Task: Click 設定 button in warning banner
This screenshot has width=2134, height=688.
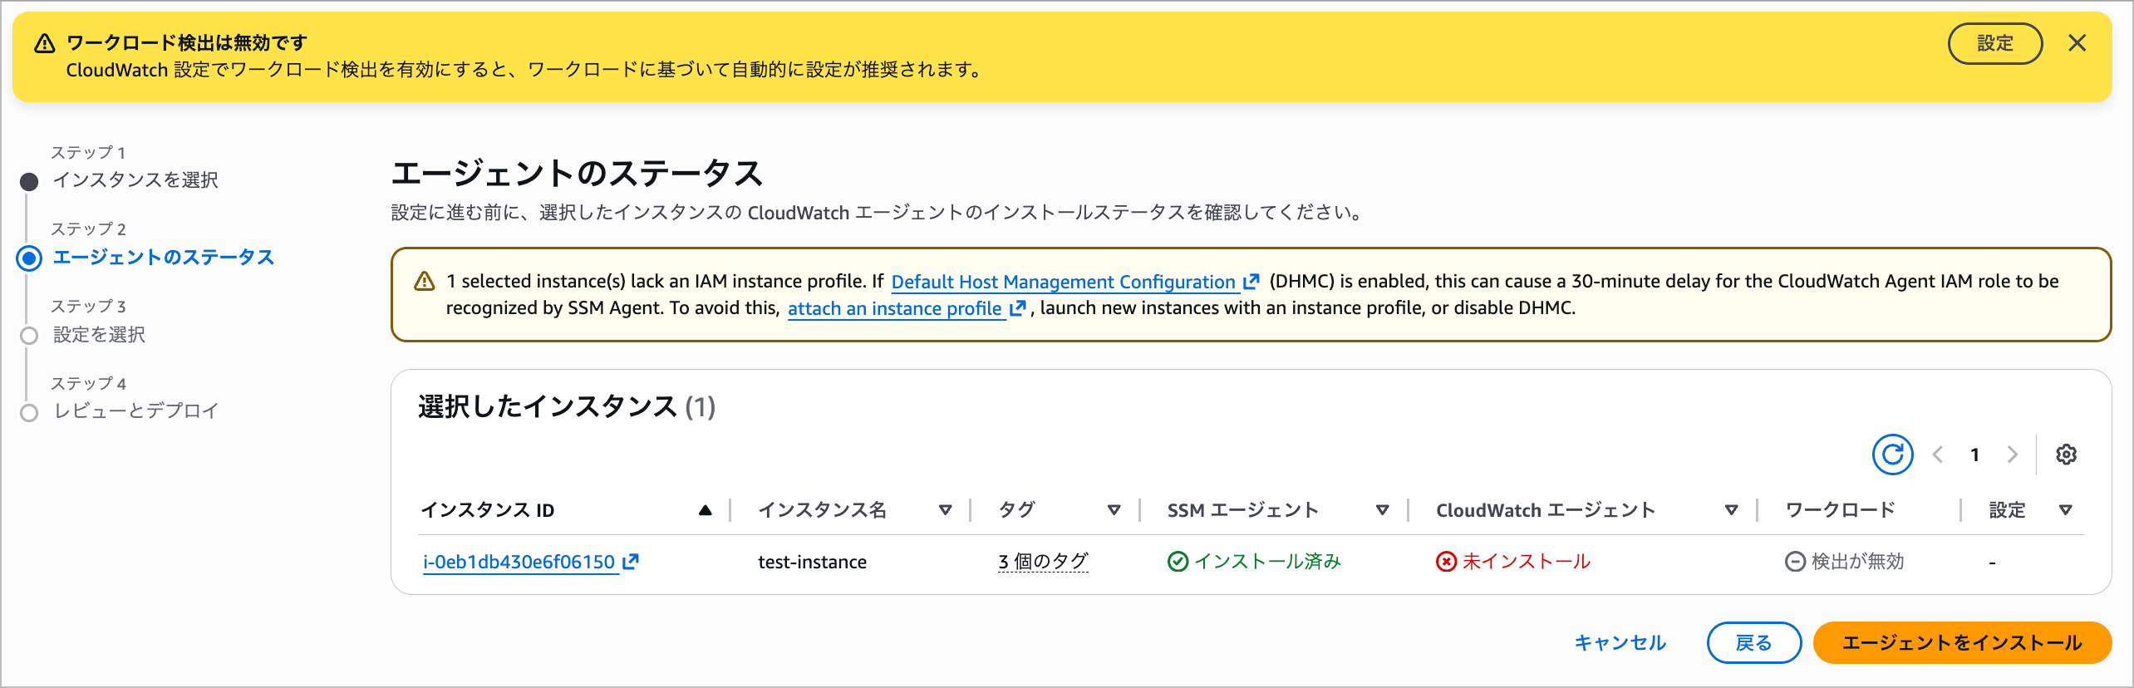Action: click(x=1994, y=43)
